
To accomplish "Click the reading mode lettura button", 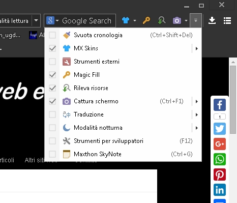I will [x=16, y=20].
